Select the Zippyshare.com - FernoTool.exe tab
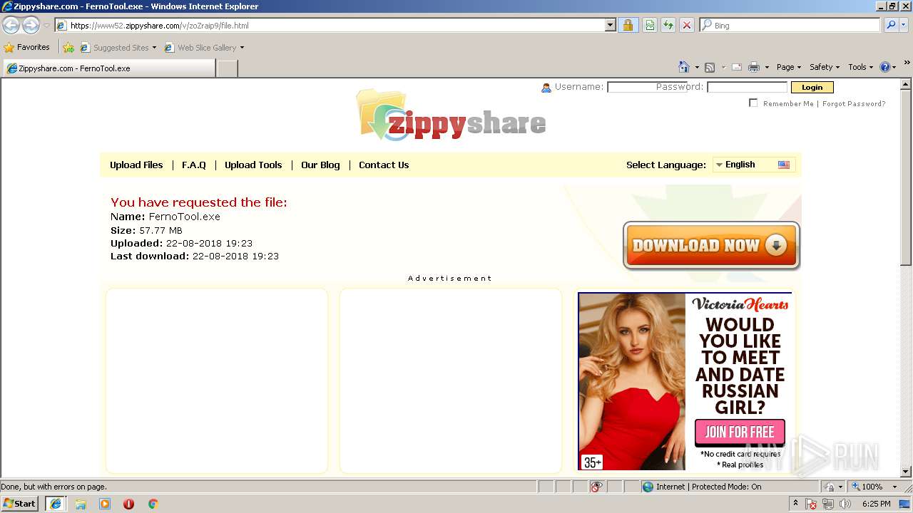913x513 pixels. (108, 68)
